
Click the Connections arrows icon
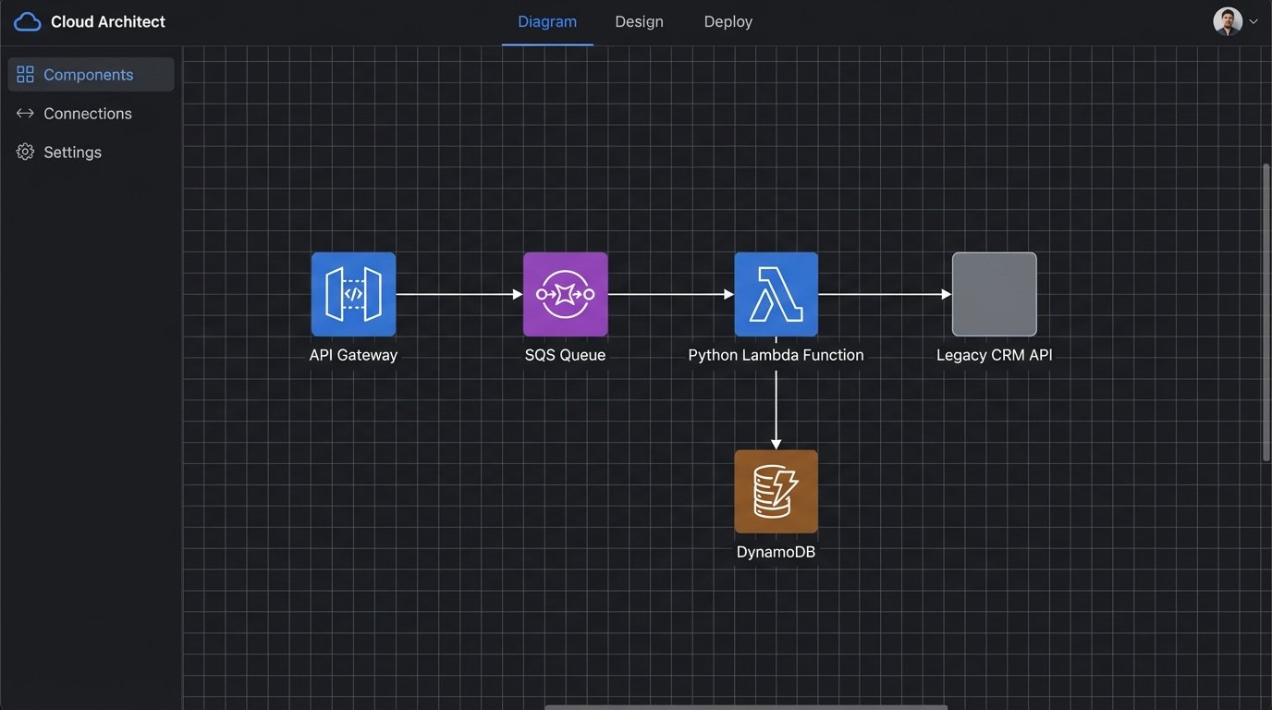[x=25, y=113]
